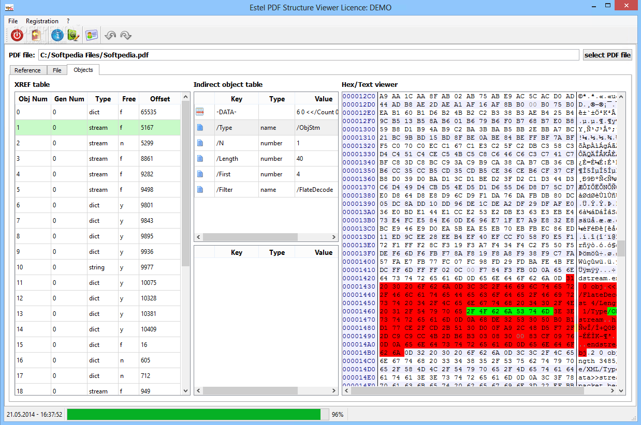Sort XREF table by Obj Num header
Screen dimensions: 641x425
33,99
